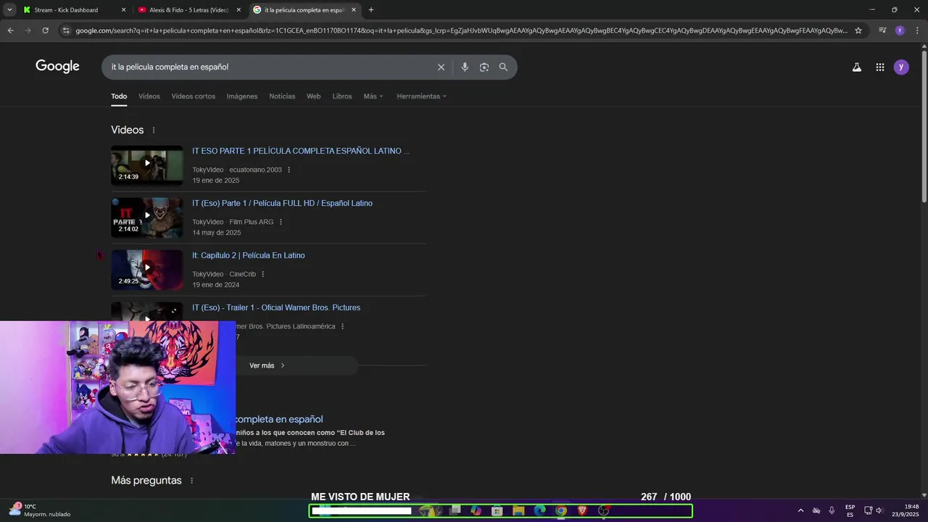Open File Explorer from the taskbar
Viewport: 928px width, 522px height.
click(x=518, y=511)
